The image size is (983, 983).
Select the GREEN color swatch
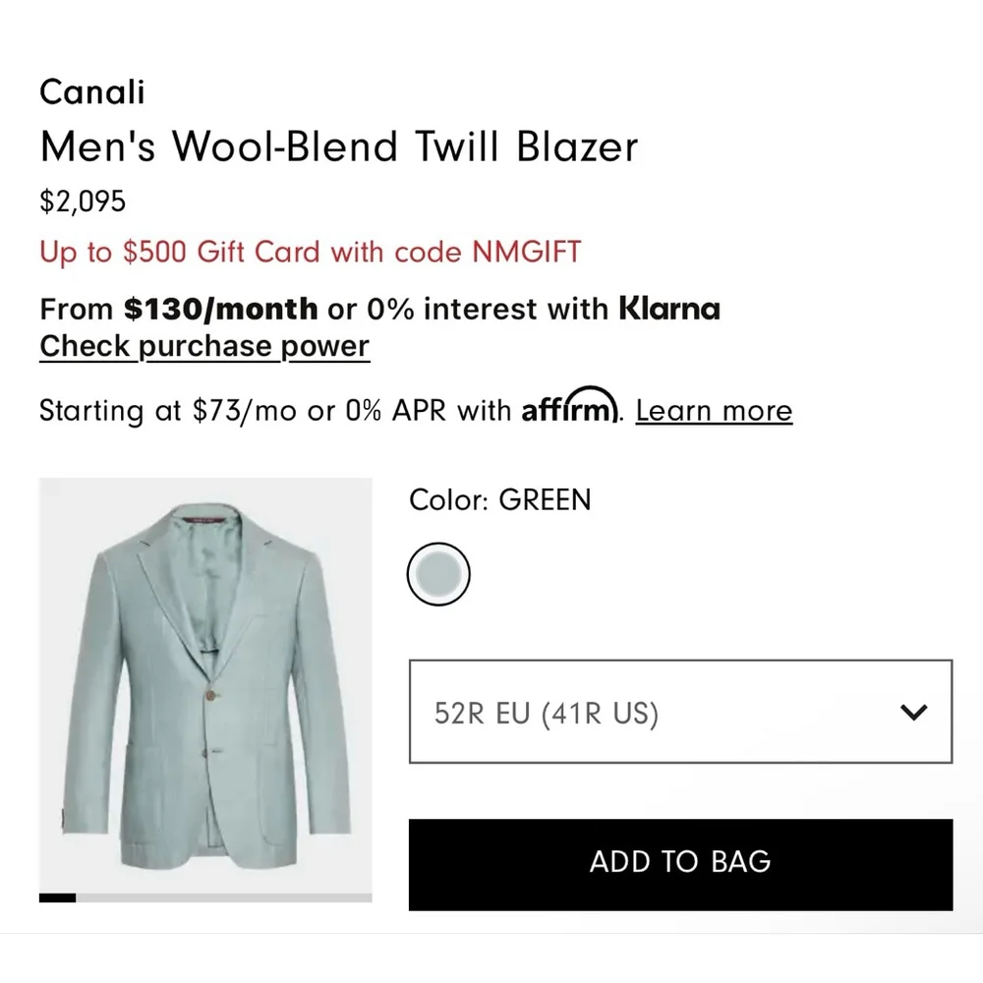[438, 573]
